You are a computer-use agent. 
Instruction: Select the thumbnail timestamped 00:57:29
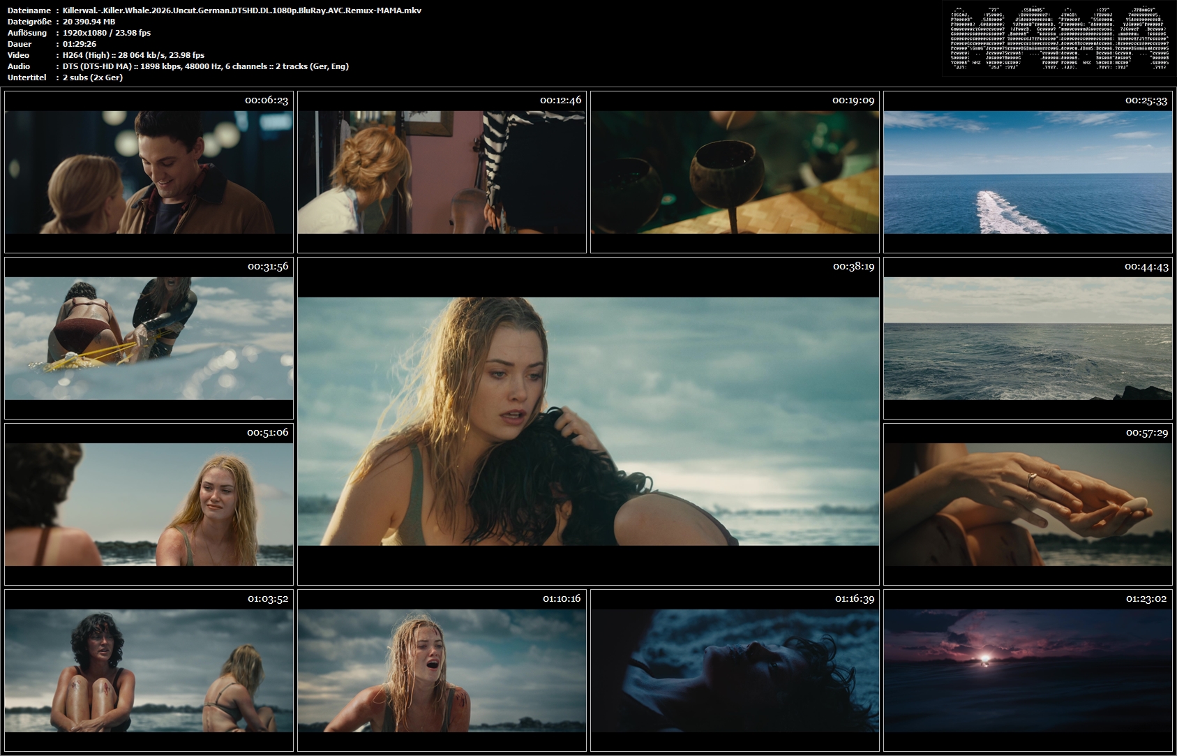click(x=1028, y=504)
